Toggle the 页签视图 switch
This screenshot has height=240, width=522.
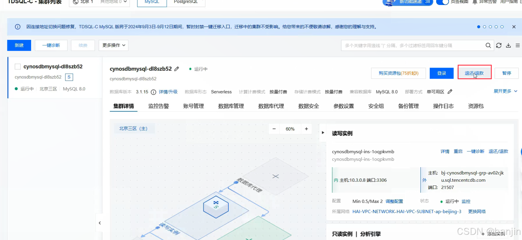443,2
